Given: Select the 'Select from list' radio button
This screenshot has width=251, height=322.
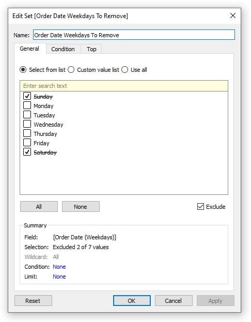Looking at the screenshot, I should point(23,70).
